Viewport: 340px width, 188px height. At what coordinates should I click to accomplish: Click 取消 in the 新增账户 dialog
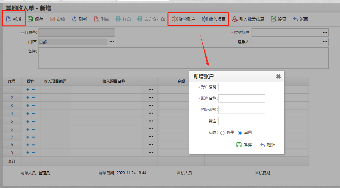268,145
